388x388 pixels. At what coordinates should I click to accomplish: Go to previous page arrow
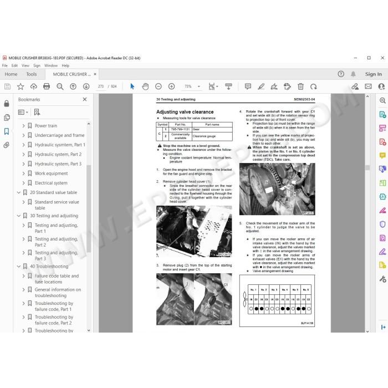[x=73, y=86]
